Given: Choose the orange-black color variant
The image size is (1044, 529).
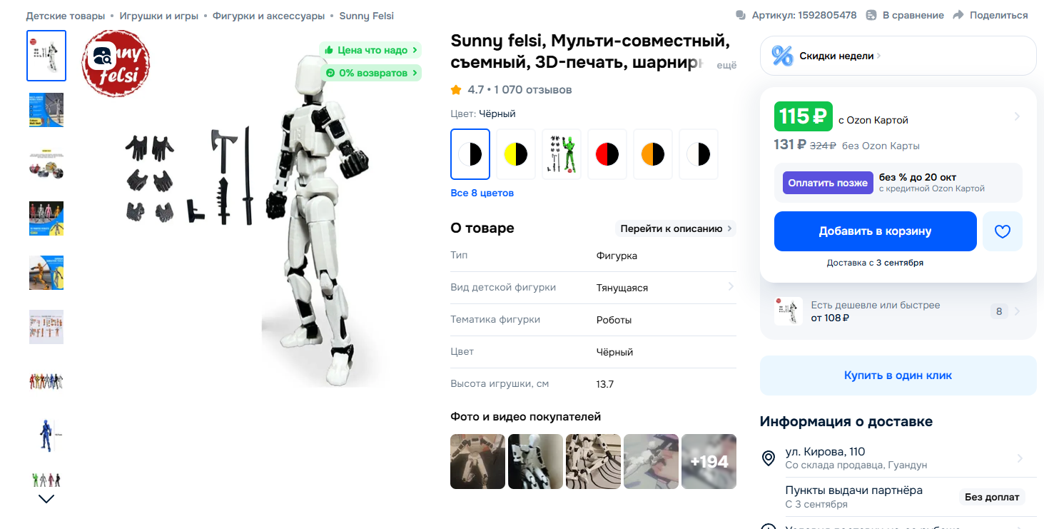Looking at the screenshot, I should point(653,154).
